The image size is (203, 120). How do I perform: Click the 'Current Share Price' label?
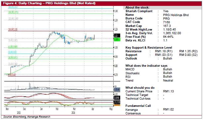click(139, 91)
